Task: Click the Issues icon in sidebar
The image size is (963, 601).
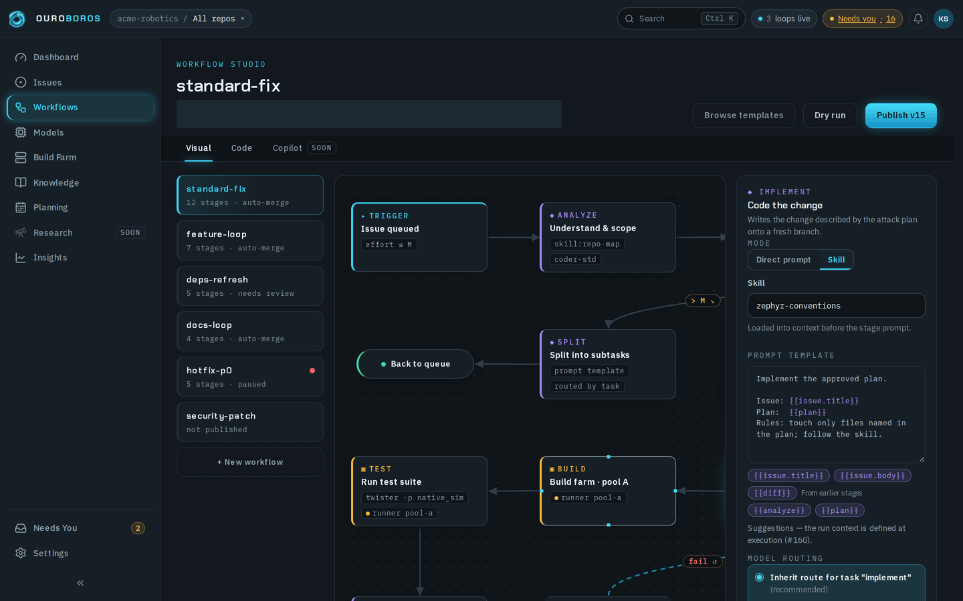Action: (x=21, y=82)
